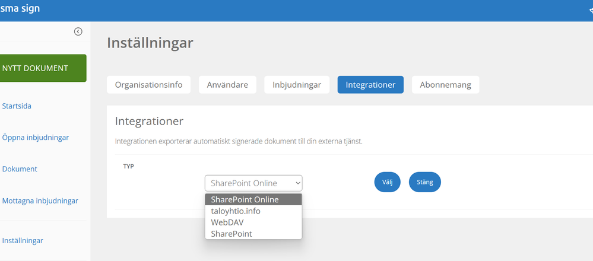Choose taloyhtio.info from the dropdown list
The image size is (593, 261).
click(x=253, y=211)
